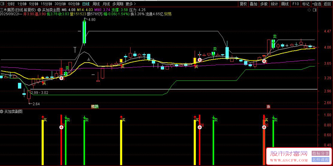This screenshot has height=166, width=333.
Task: Open the 统计 statistics tool
Action: [274, 4]
